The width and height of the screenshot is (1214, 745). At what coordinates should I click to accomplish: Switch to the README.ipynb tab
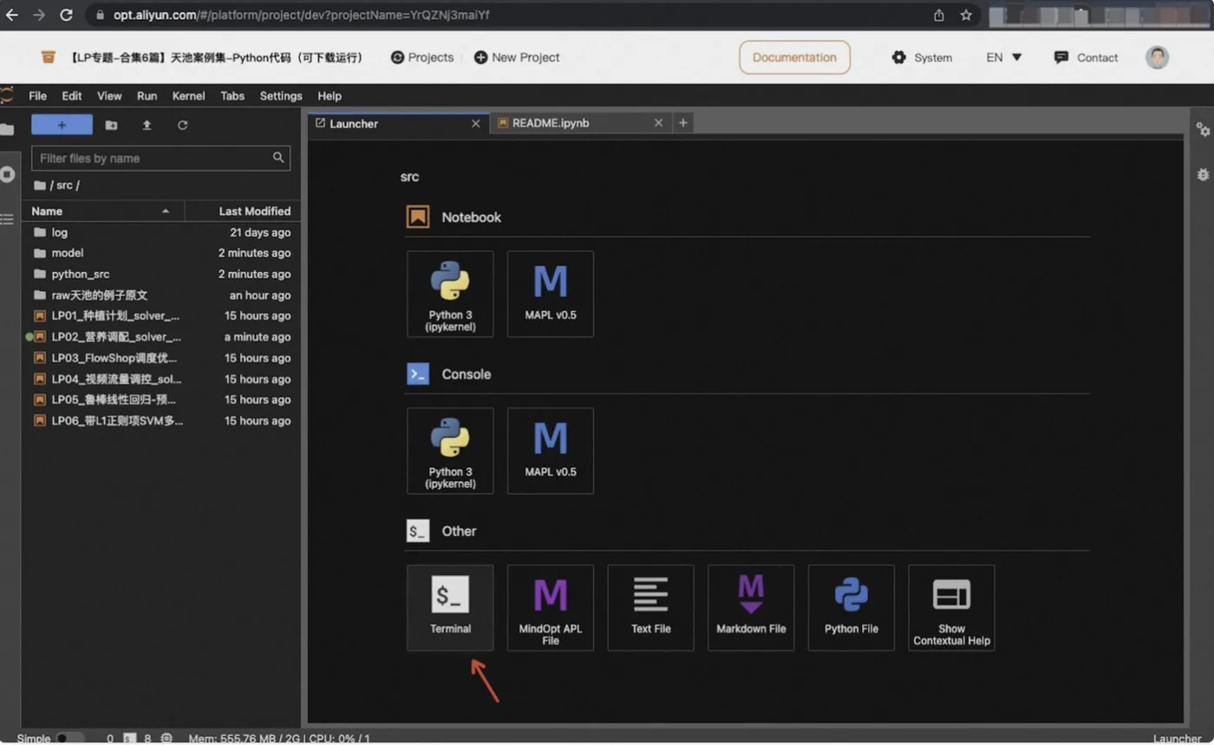(580, 123)
